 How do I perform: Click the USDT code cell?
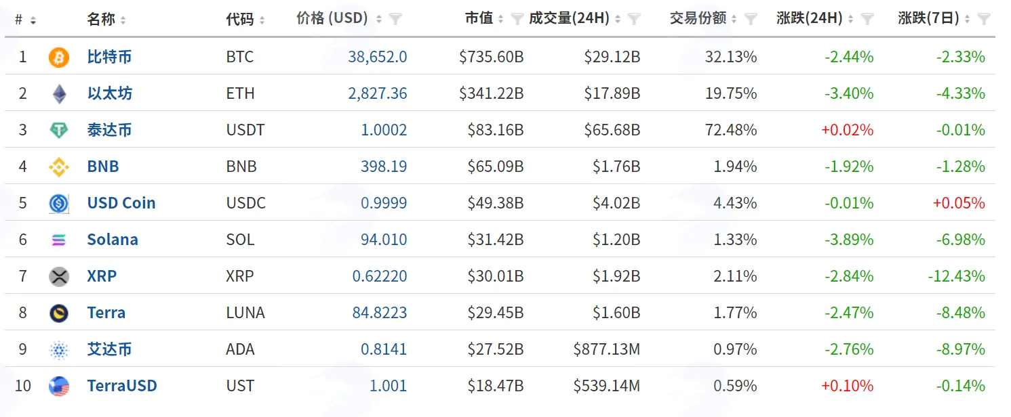[x=245, y=130]
